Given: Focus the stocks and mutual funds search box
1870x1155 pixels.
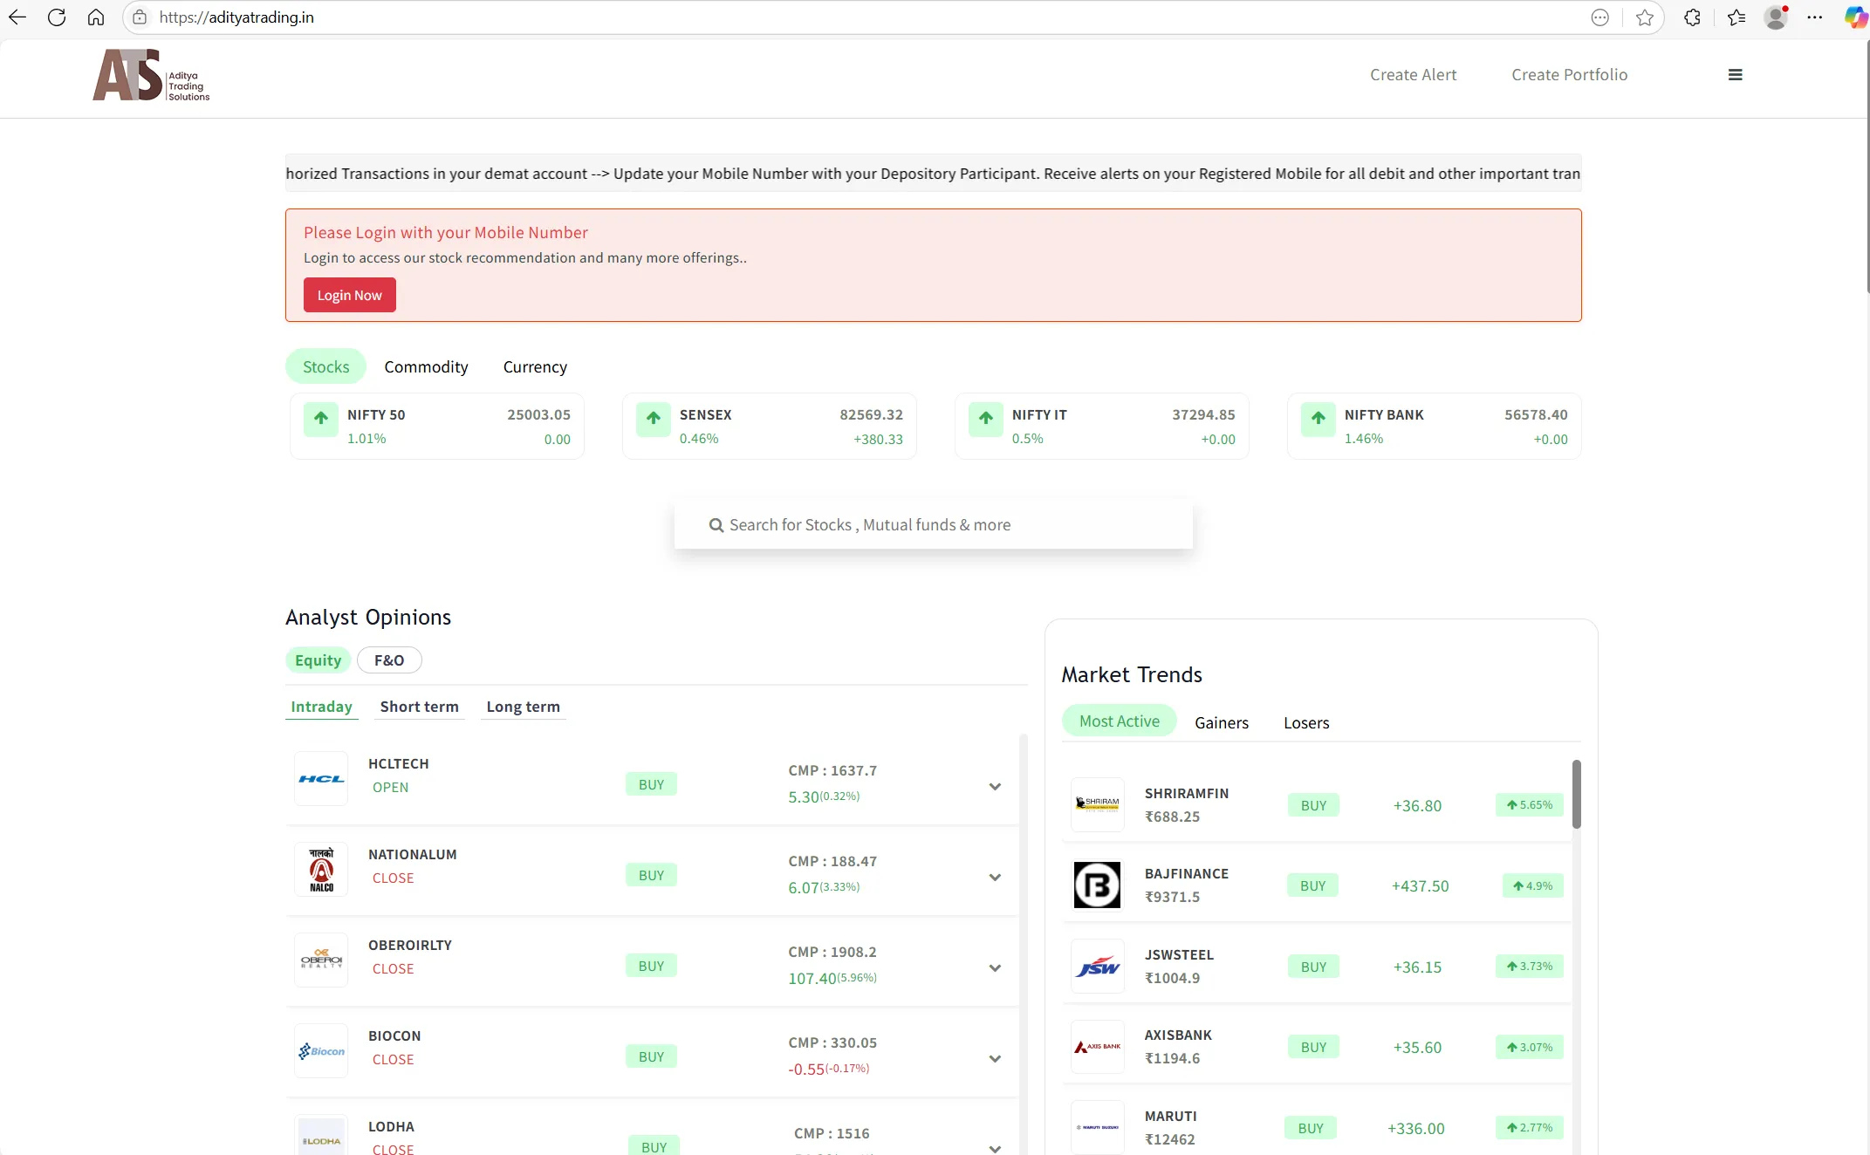Looking at the screenshot, I should tap(933, 524).
